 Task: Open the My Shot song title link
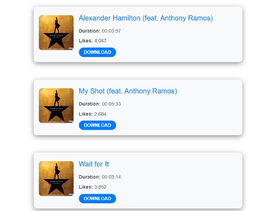[128, 91]
